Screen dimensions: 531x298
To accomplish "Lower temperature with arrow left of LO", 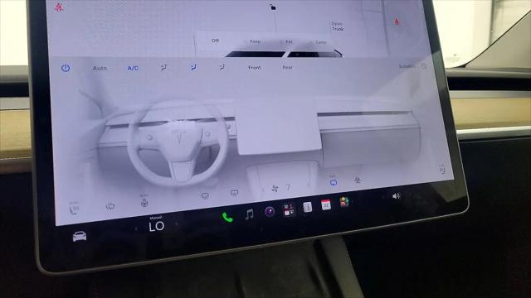I will click(x=136, y=228).
